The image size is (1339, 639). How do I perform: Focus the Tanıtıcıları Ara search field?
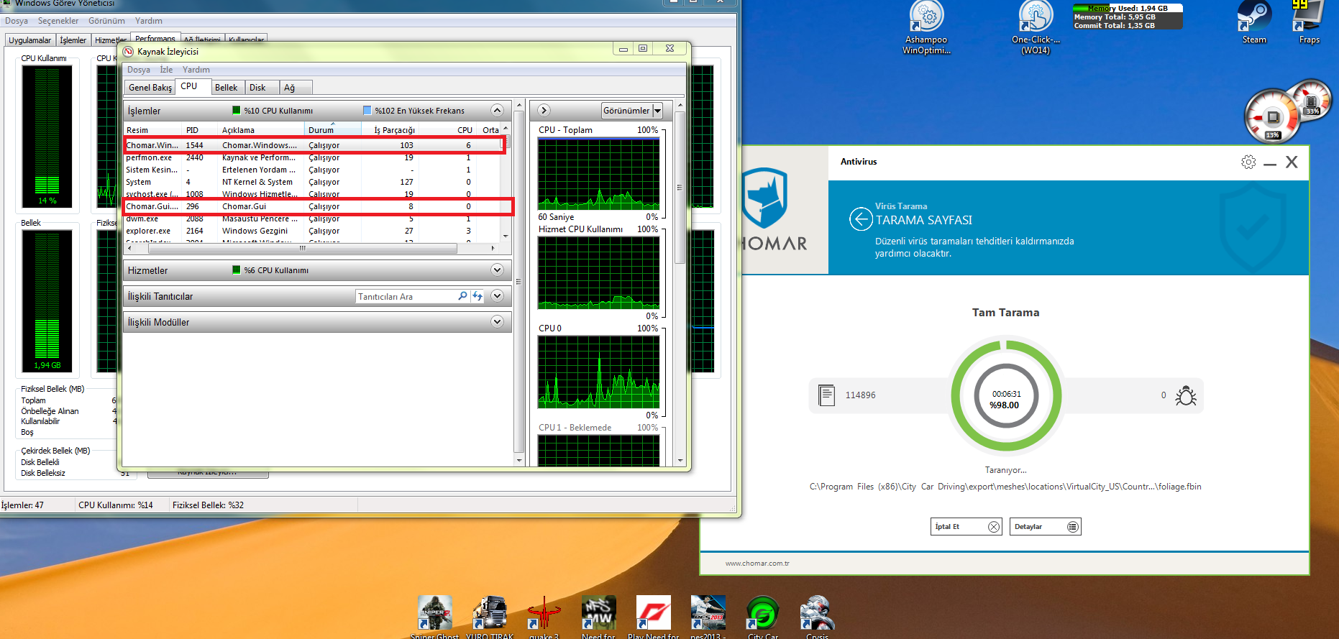click(406, 296)
